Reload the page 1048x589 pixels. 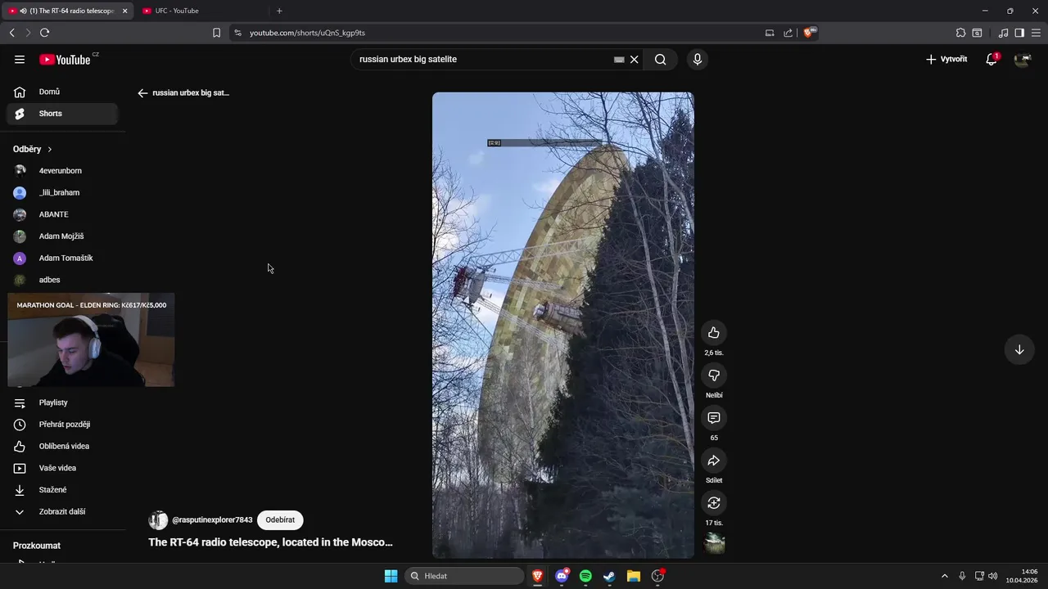point(44,33)
